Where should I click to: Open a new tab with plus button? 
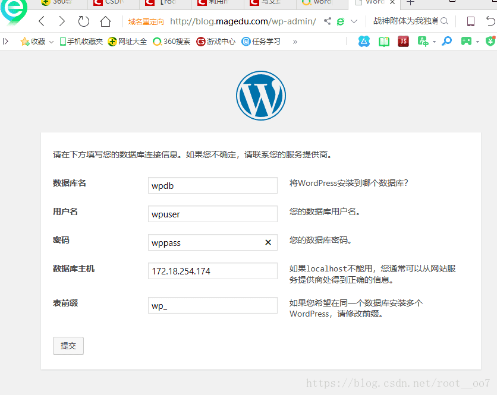[x=410, y=3]
